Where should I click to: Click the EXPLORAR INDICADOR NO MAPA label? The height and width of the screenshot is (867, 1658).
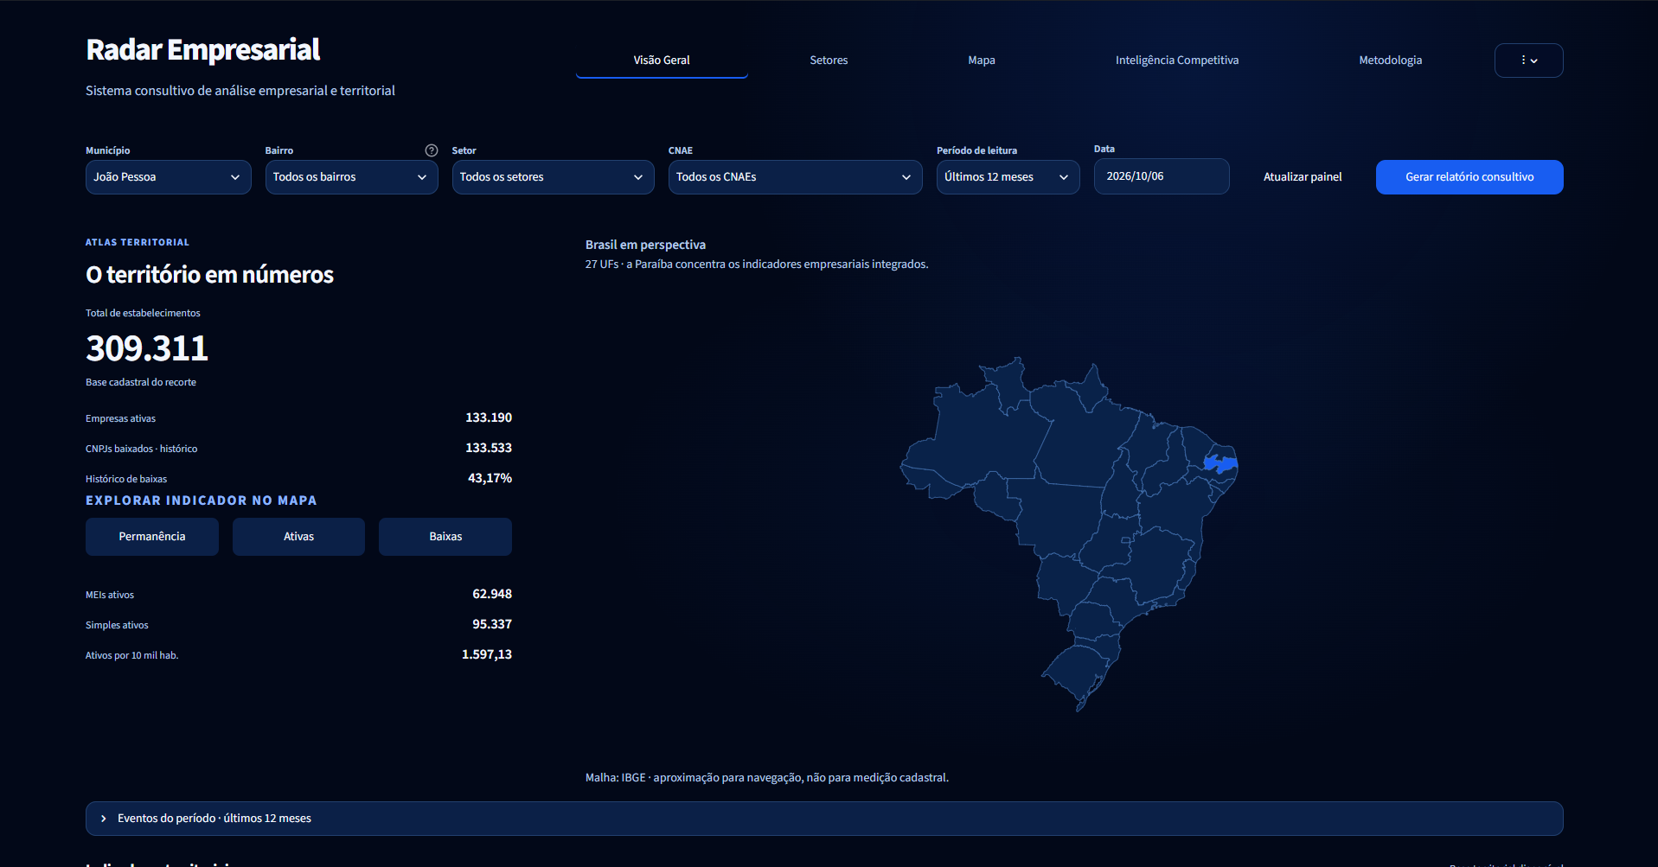(202, 500)
